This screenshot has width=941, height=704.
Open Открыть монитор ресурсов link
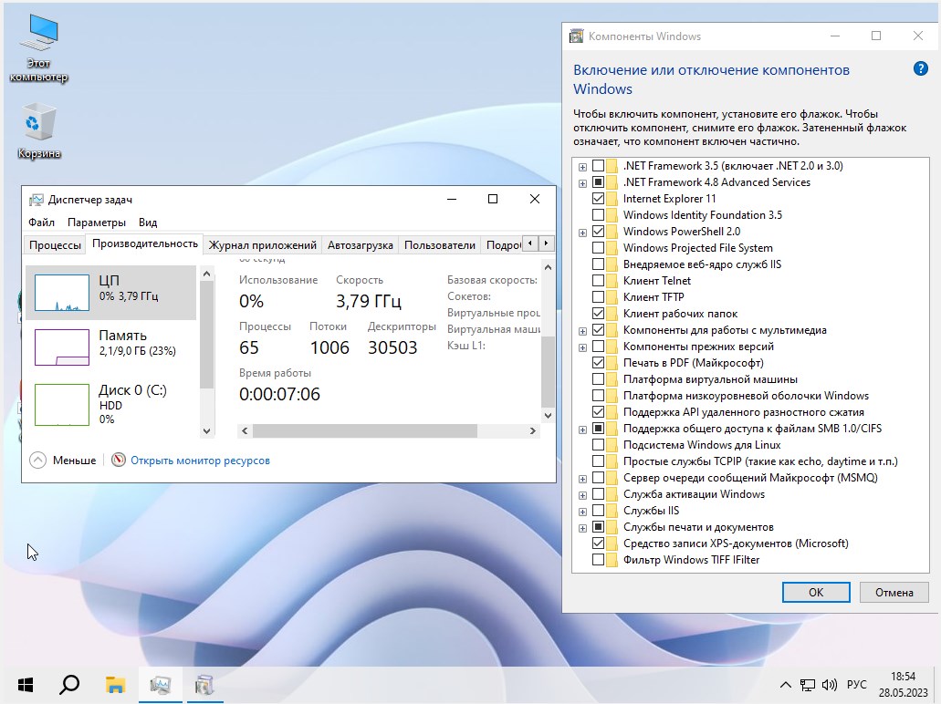(x=200, y=461)
